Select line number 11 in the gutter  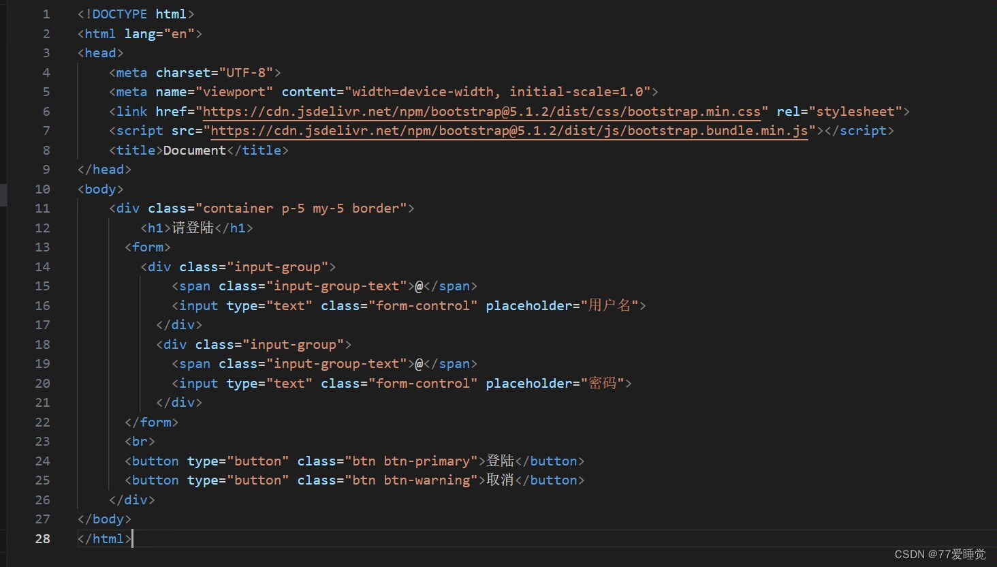pos(42,208)
